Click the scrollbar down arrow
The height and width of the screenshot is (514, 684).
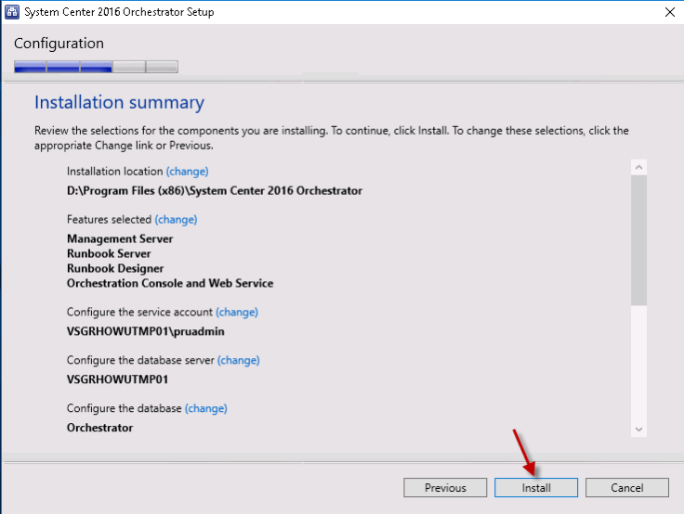click(x=638, y=429)
